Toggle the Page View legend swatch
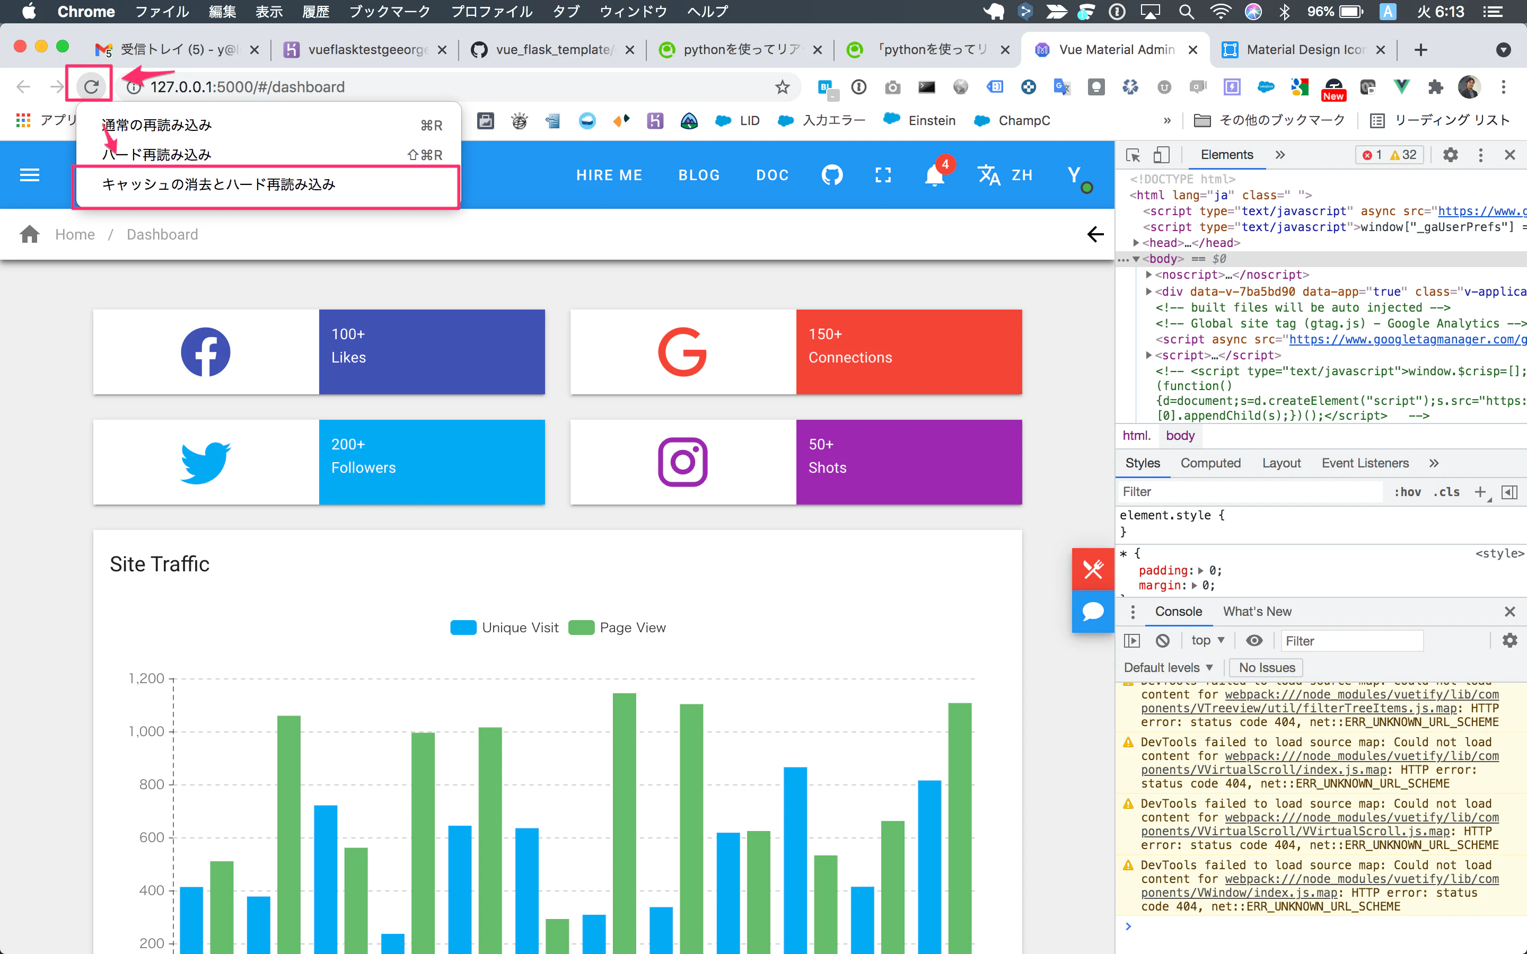Screen dimensions: 1527x954 (581, 628)
